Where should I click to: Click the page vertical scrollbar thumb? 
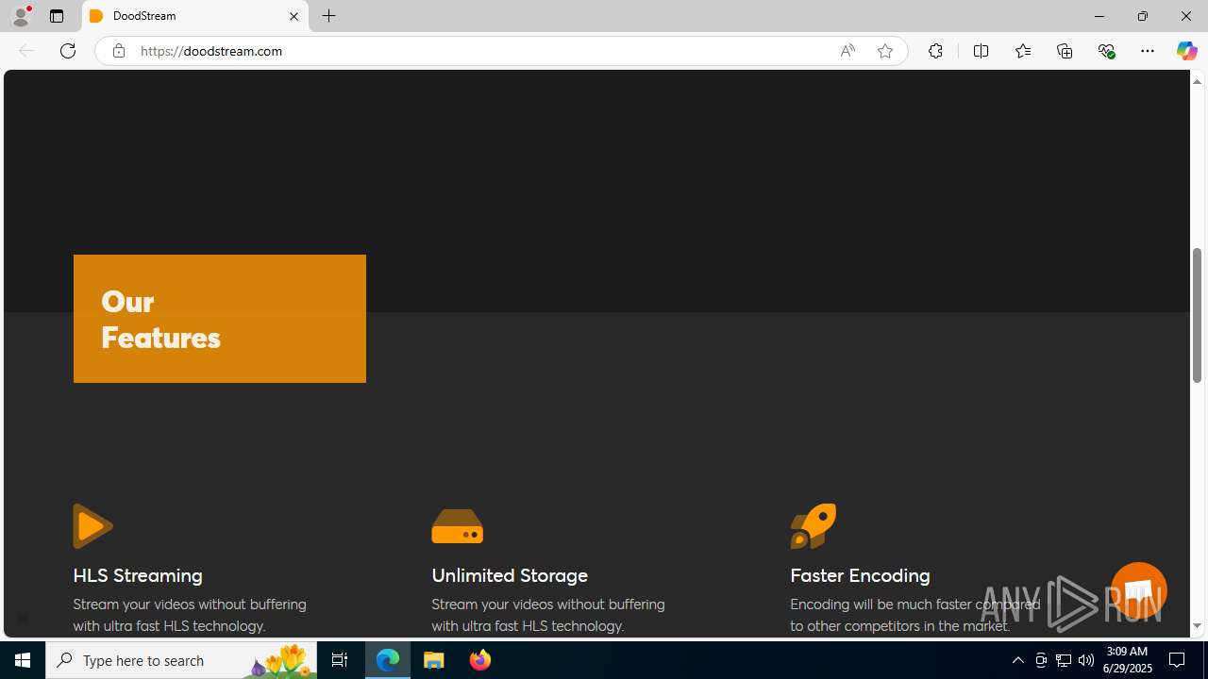1197,315
